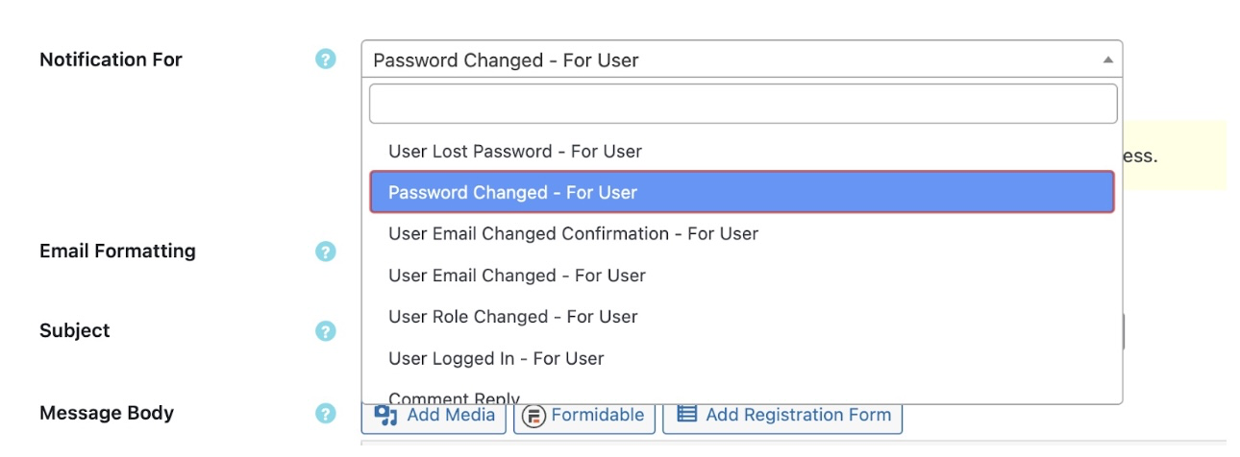Viewport: 1240px width, 457px height.
Task: Click help icon beside Email Formatting
Action: 326,252
